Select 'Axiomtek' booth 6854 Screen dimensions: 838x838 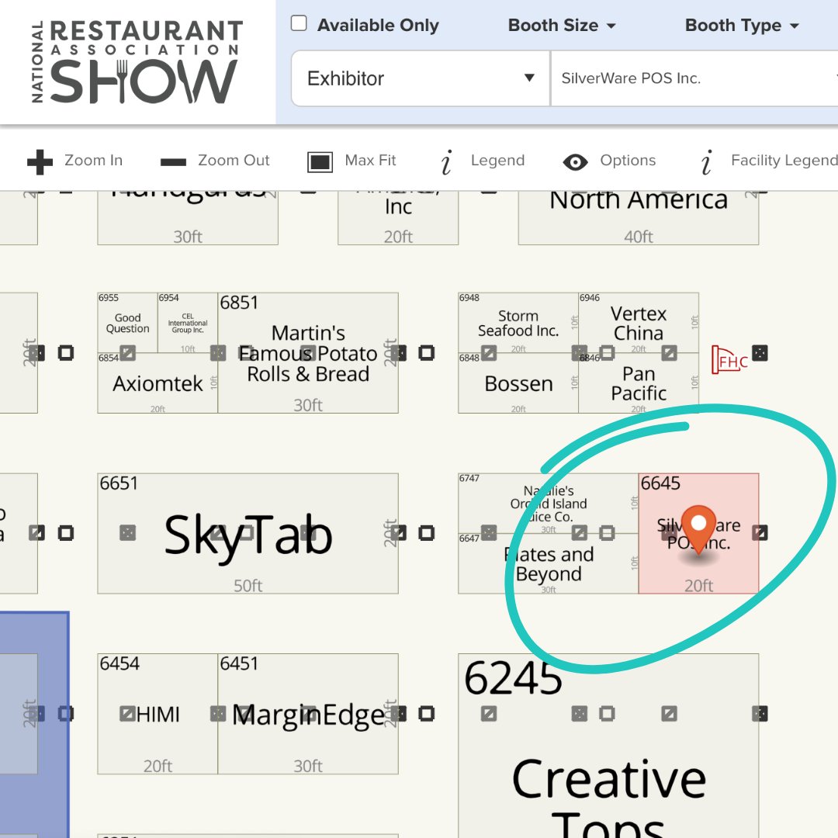(x=158, y=385)
